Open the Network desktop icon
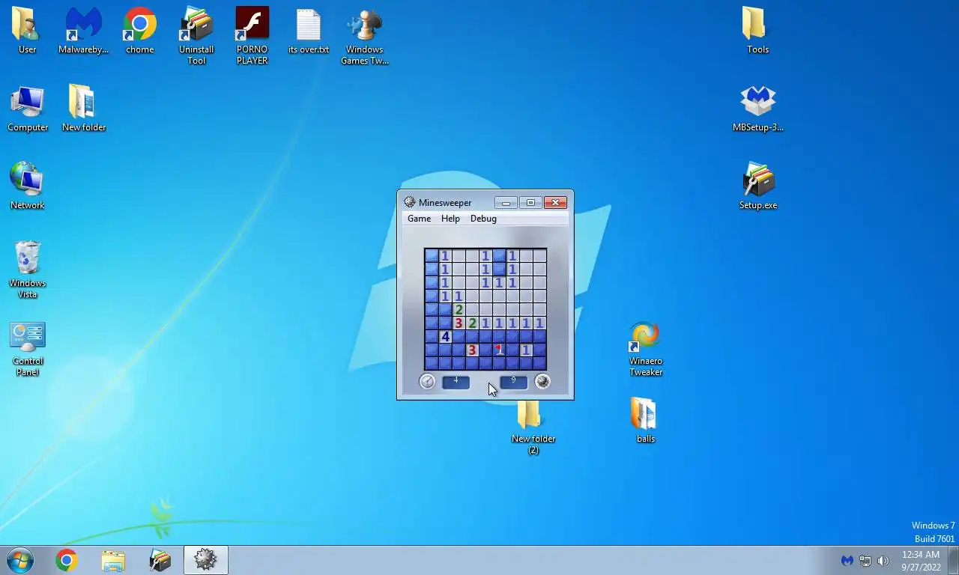This screenshot has height=575, width=959. click(27, 186)
